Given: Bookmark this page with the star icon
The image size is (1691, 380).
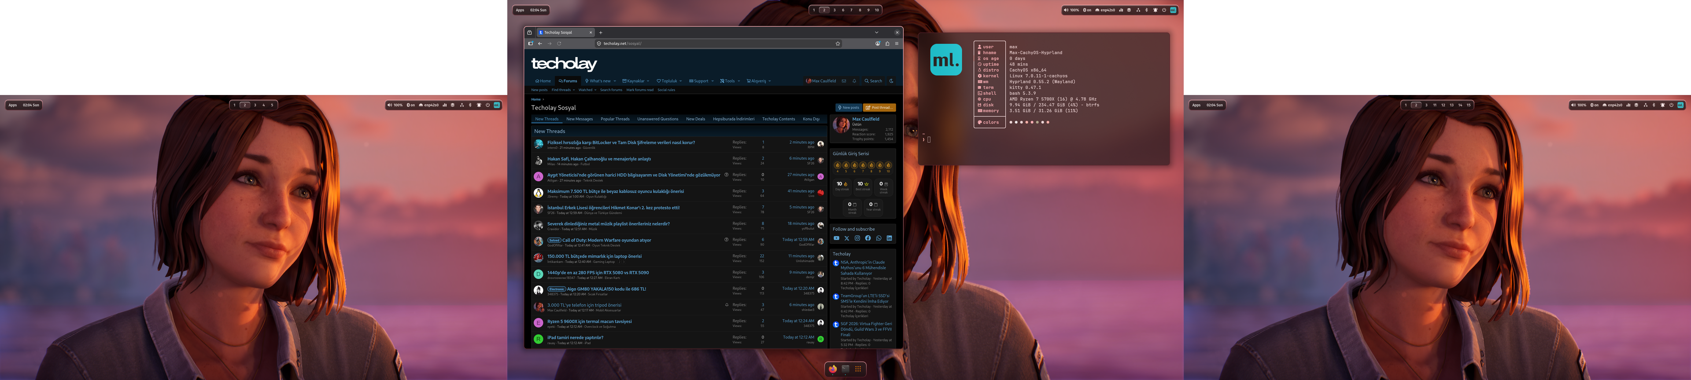Looking at the screenshot, I should [x=838, y=43].
